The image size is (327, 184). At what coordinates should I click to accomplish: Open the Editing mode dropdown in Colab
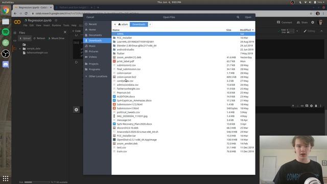310,31
